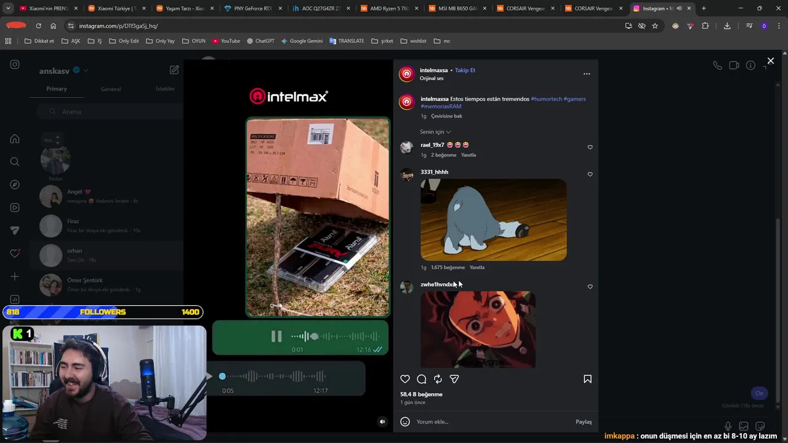The width and height of the screenshot is (788, 443).
Task: Click 'Takip Et' follow link
Action: (465, 70)
